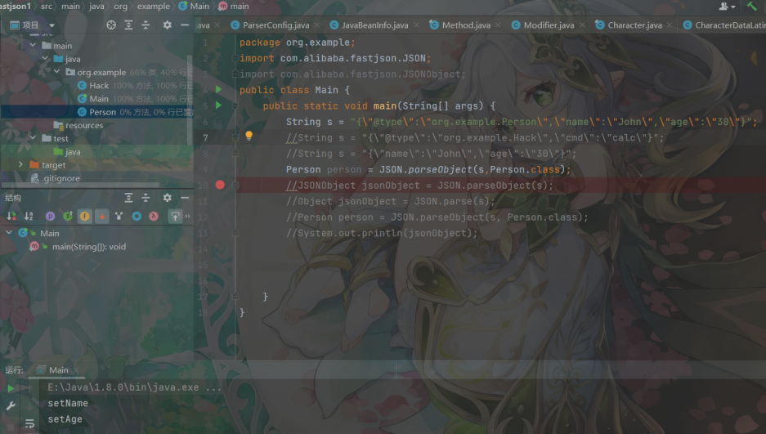Select the .gitignore file
Image resolution: width=766 pixels, height=434 pixels.
pos(60,178)
